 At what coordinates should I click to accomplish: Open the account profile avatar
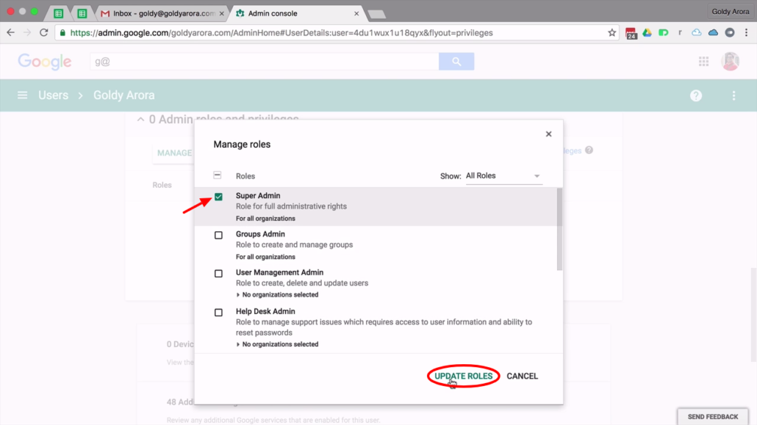click(730, 61)
